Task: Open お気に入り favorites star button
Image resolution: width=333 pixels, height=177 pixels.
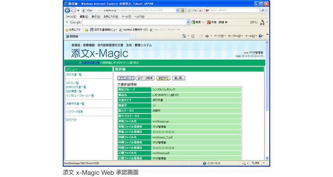Action: [x=73, y=30]
